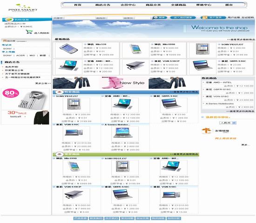Click the keyword search input field
Viewport: 256px width, 223px height.
click(x=80, y=18)
